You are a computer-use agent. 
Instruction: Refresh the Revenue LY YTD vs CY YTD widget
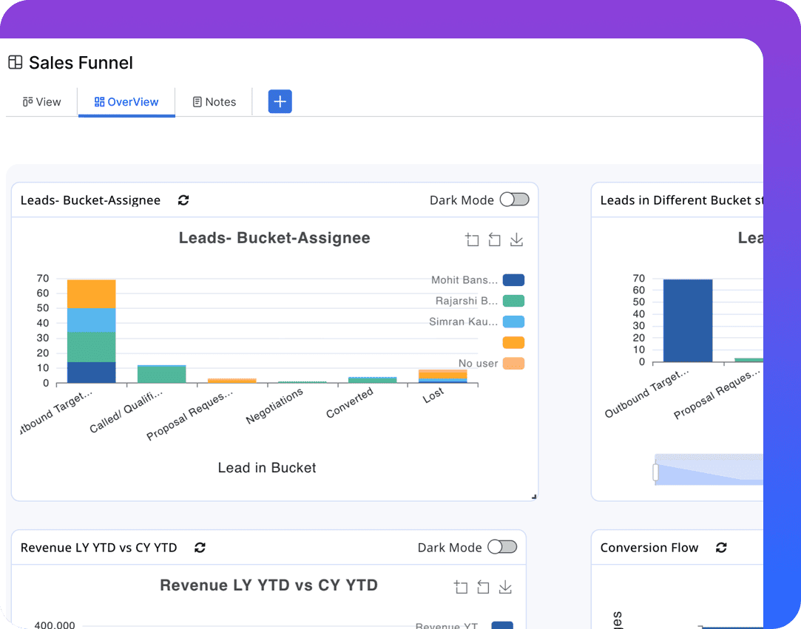coord(200,547)
